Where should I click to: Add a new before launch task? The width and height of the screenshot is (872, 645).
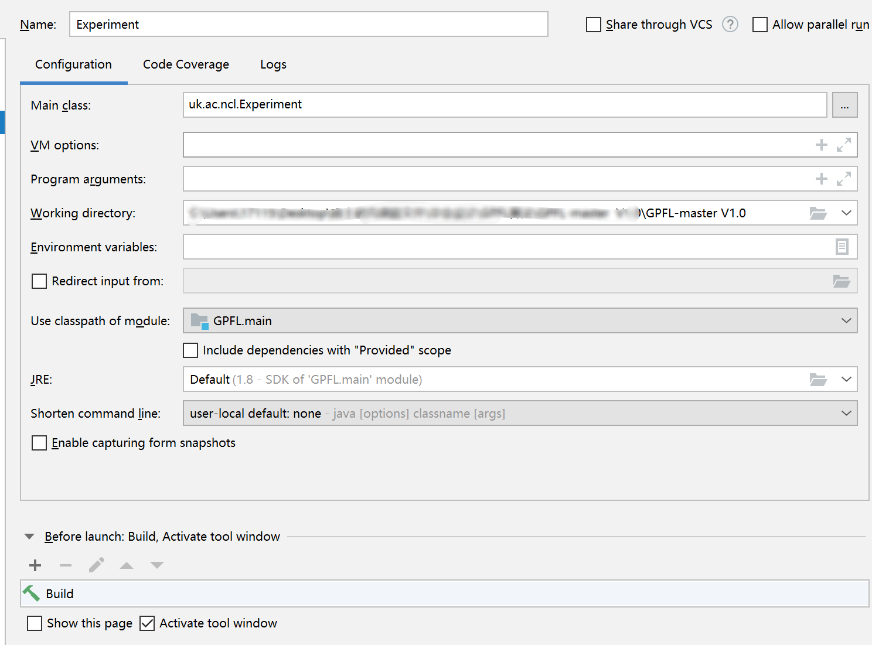point(35,565)
